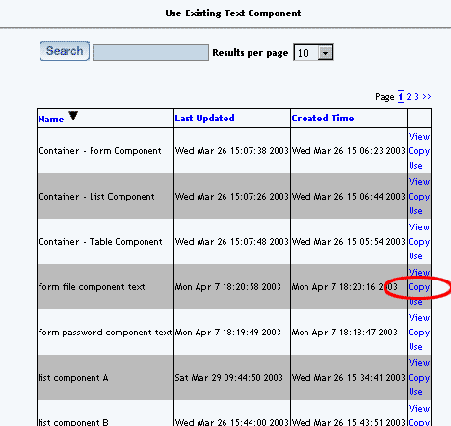View list component B
451x426 pixels.
[x=419, y=409]
